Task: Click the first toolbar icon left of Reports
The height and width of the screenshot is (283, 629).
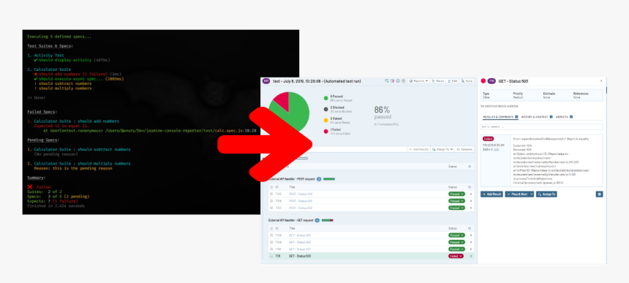Action: tap(387, 81)
